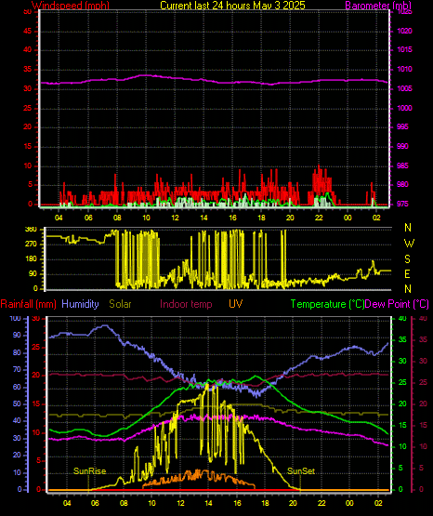Click the Dew Point (°C) legend label
This screenshot has width=433, height=516.
point(397,304)
